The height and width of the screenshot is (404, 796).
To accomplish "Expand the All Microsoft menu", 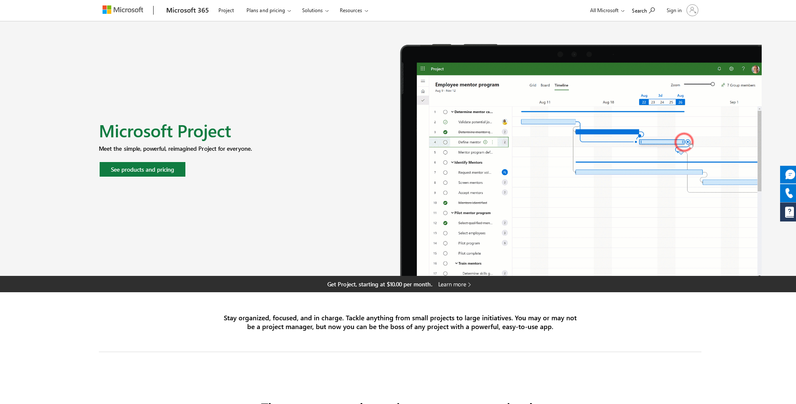I will (607, 10).
